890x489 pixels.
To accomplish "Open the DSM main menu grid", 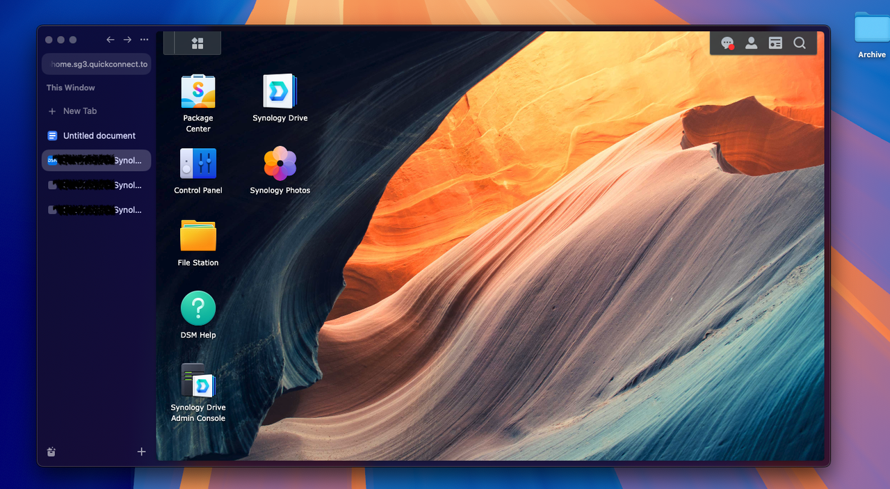I will click(x=197, y=43).
